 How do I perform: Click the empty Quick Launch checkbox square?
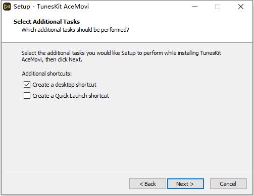[x=27, y=96]
